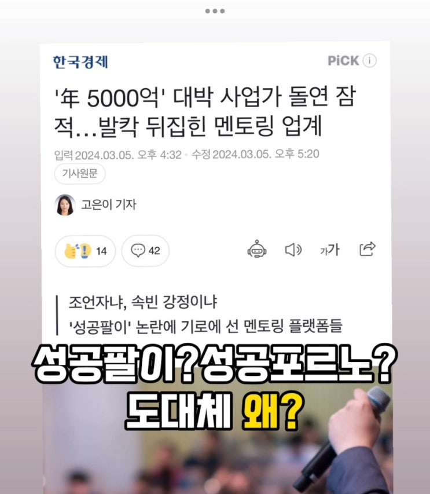Screen dimensions: 430x494
Task: Click the PiCK label
Action: coord(343,60)
